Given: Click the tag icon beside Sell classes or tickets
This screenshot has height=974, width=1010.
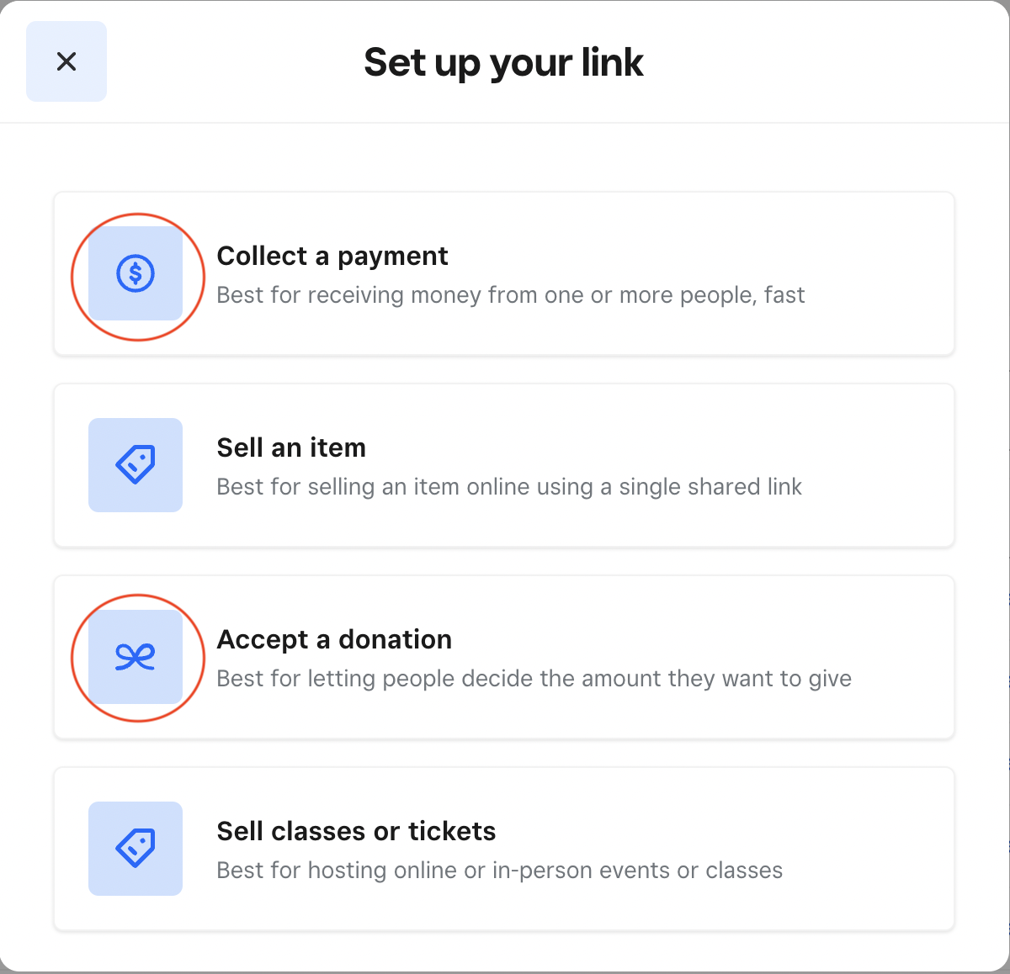Looking at the screenshot, I should click(136, 849).
